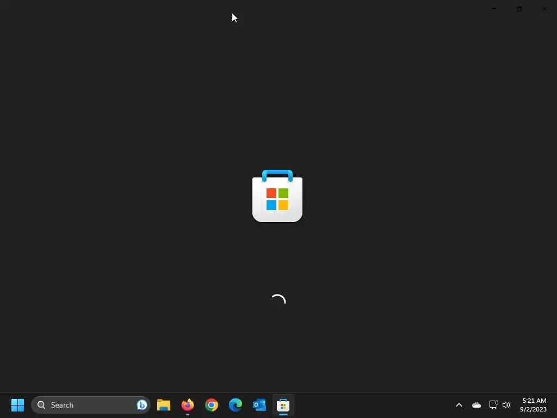Launch Google Chrome from the taskbar
Viewport: 557px width, 418px height.
(212, 405)
